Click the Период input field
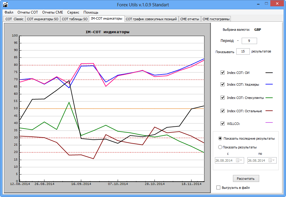 point(249,41)
